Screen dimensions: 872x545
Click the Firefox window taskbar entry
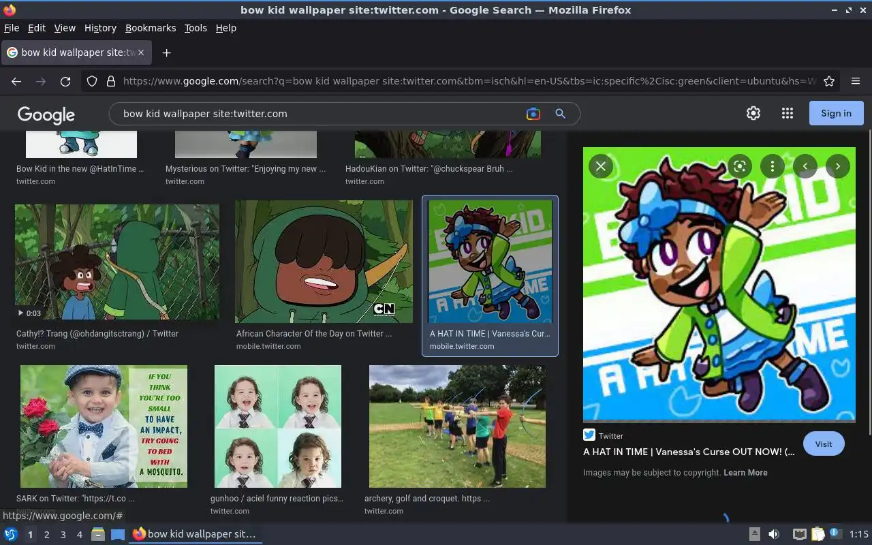[x=196, y=534]
